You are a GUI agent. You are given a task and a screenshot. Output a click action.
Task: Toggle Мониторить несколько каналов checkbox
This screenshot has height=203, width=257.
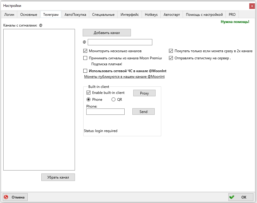click(85, 51)
